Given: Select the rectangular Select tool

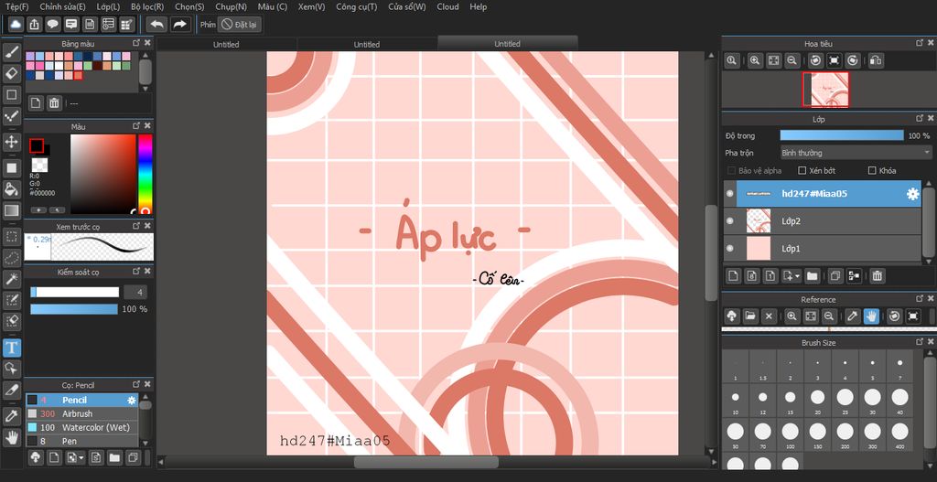Looking at the screenshot, I should 11,237.
